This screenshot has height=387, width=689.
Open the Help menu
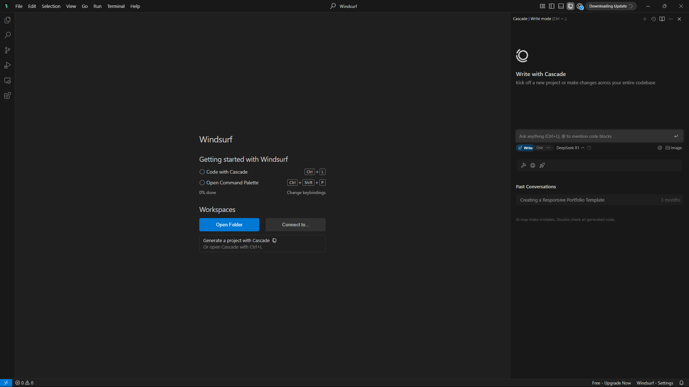tap(135, 6)
